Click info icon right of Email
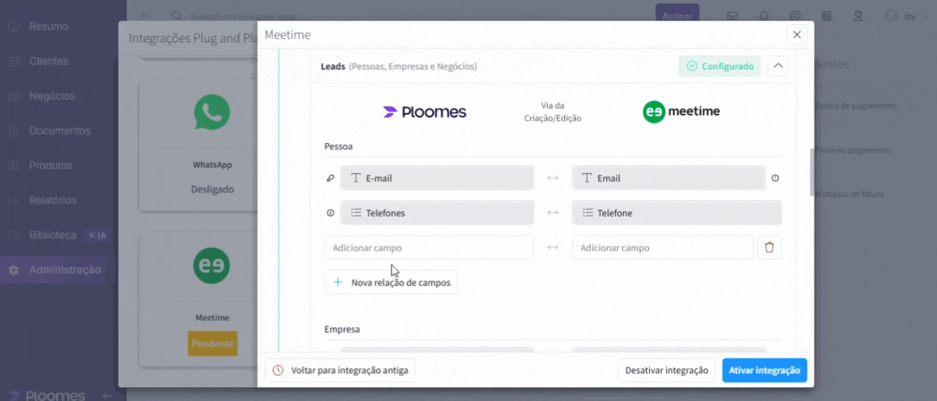The width and height of the screenshot is (937, 401). 775,178
